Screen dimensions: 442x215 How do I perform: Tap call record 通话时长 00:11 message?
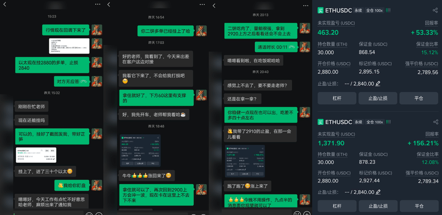coord(276,47)
